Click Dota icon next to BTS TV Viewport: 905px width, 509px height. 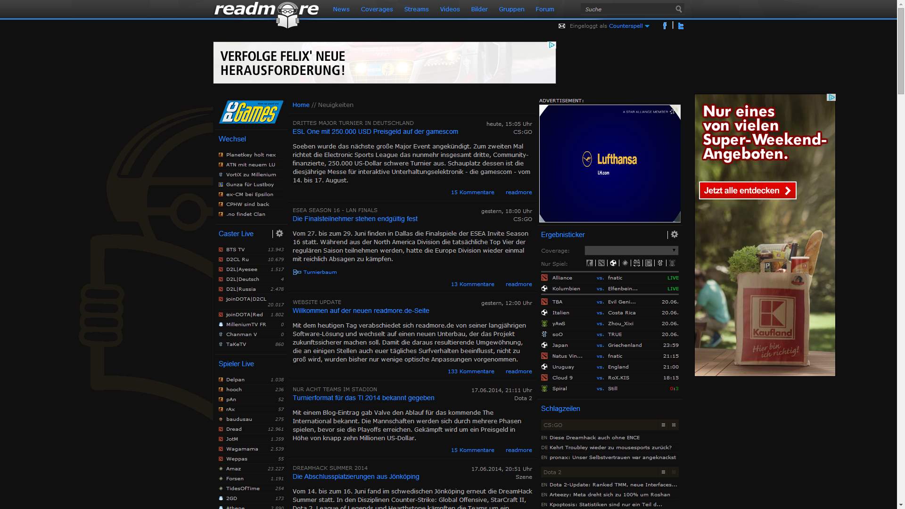pos(221,249)
